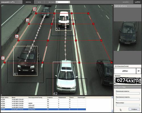The height and width of the screenshot is (113, 142).
Task: Click the red marker at the zone's bottom-right corner
Action: click(112, 62)
